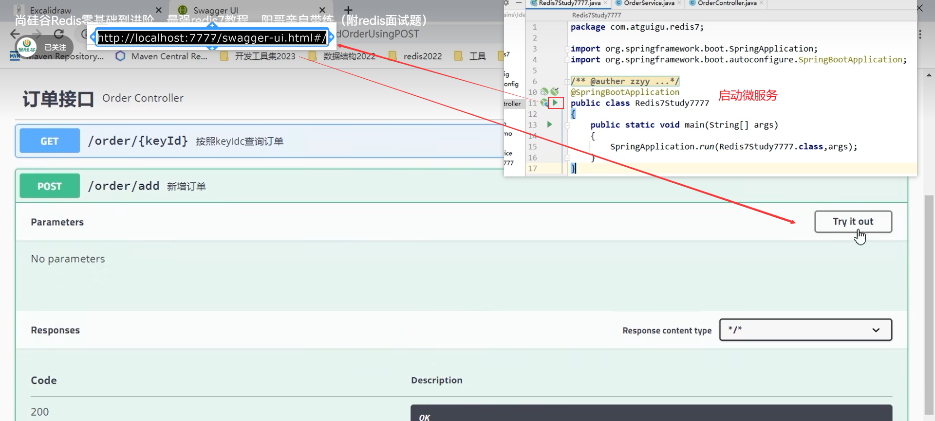Click the run gutter arrow beside the main method

tap(549, 124)
